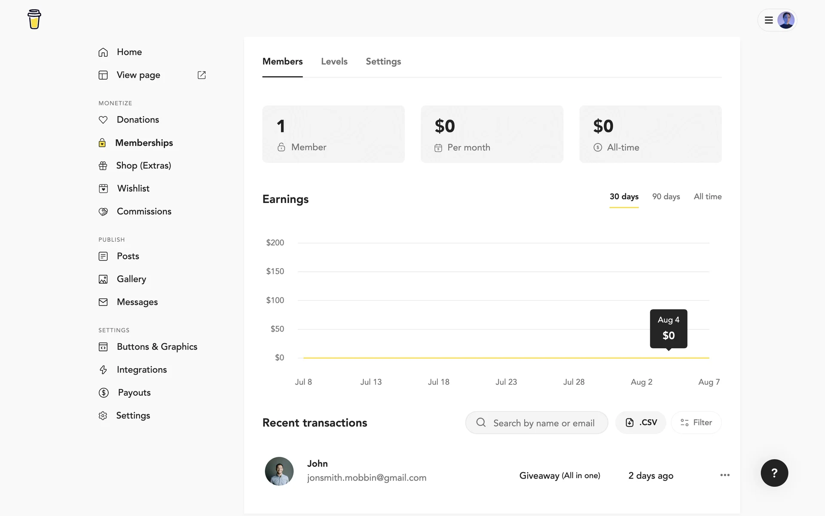
Task: Click the Commissions handshake icon
Action: 103,212
